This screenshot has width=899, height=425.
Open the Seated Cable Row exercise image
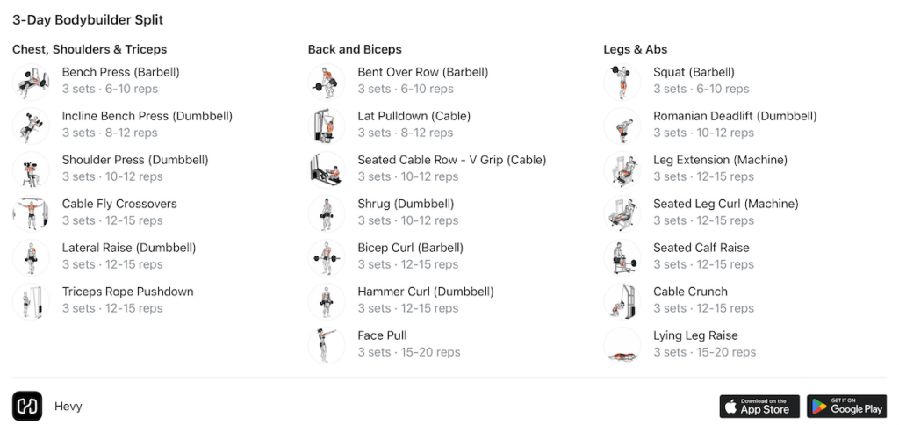click(327, 169)
